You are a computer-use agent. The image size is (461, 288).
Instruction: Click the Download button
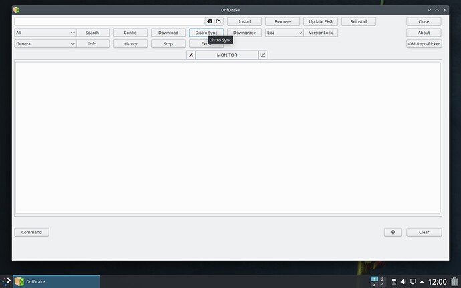coord(168,33)
